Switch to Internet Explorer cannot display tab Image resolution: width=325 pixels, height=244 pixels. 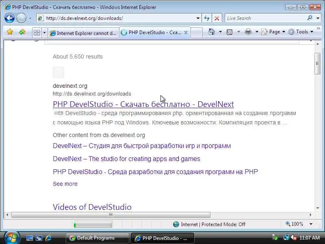84,33
